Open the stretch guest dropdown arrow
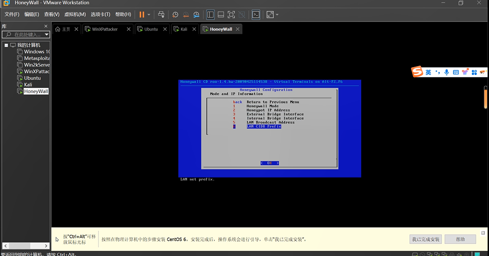Image resolution: width=489 pixels, height=256 pixels. tap(277, 15)
